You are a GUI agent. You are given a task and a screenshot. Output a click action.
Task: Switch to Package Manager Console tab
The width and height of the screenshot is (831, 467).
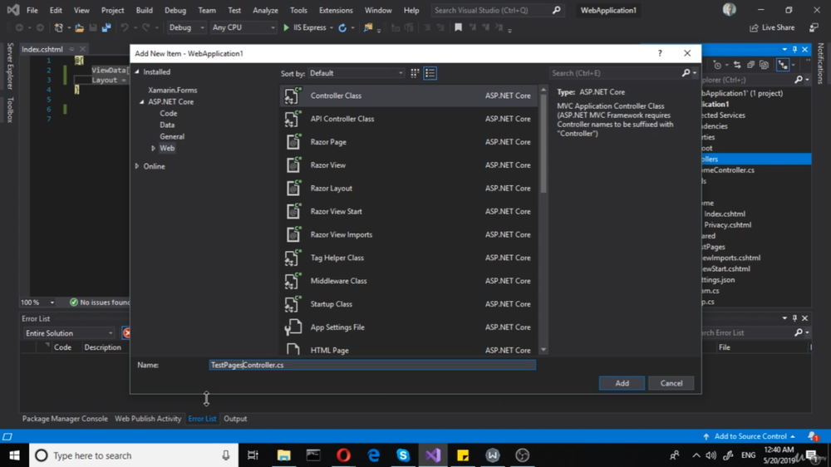pos(65,419)
